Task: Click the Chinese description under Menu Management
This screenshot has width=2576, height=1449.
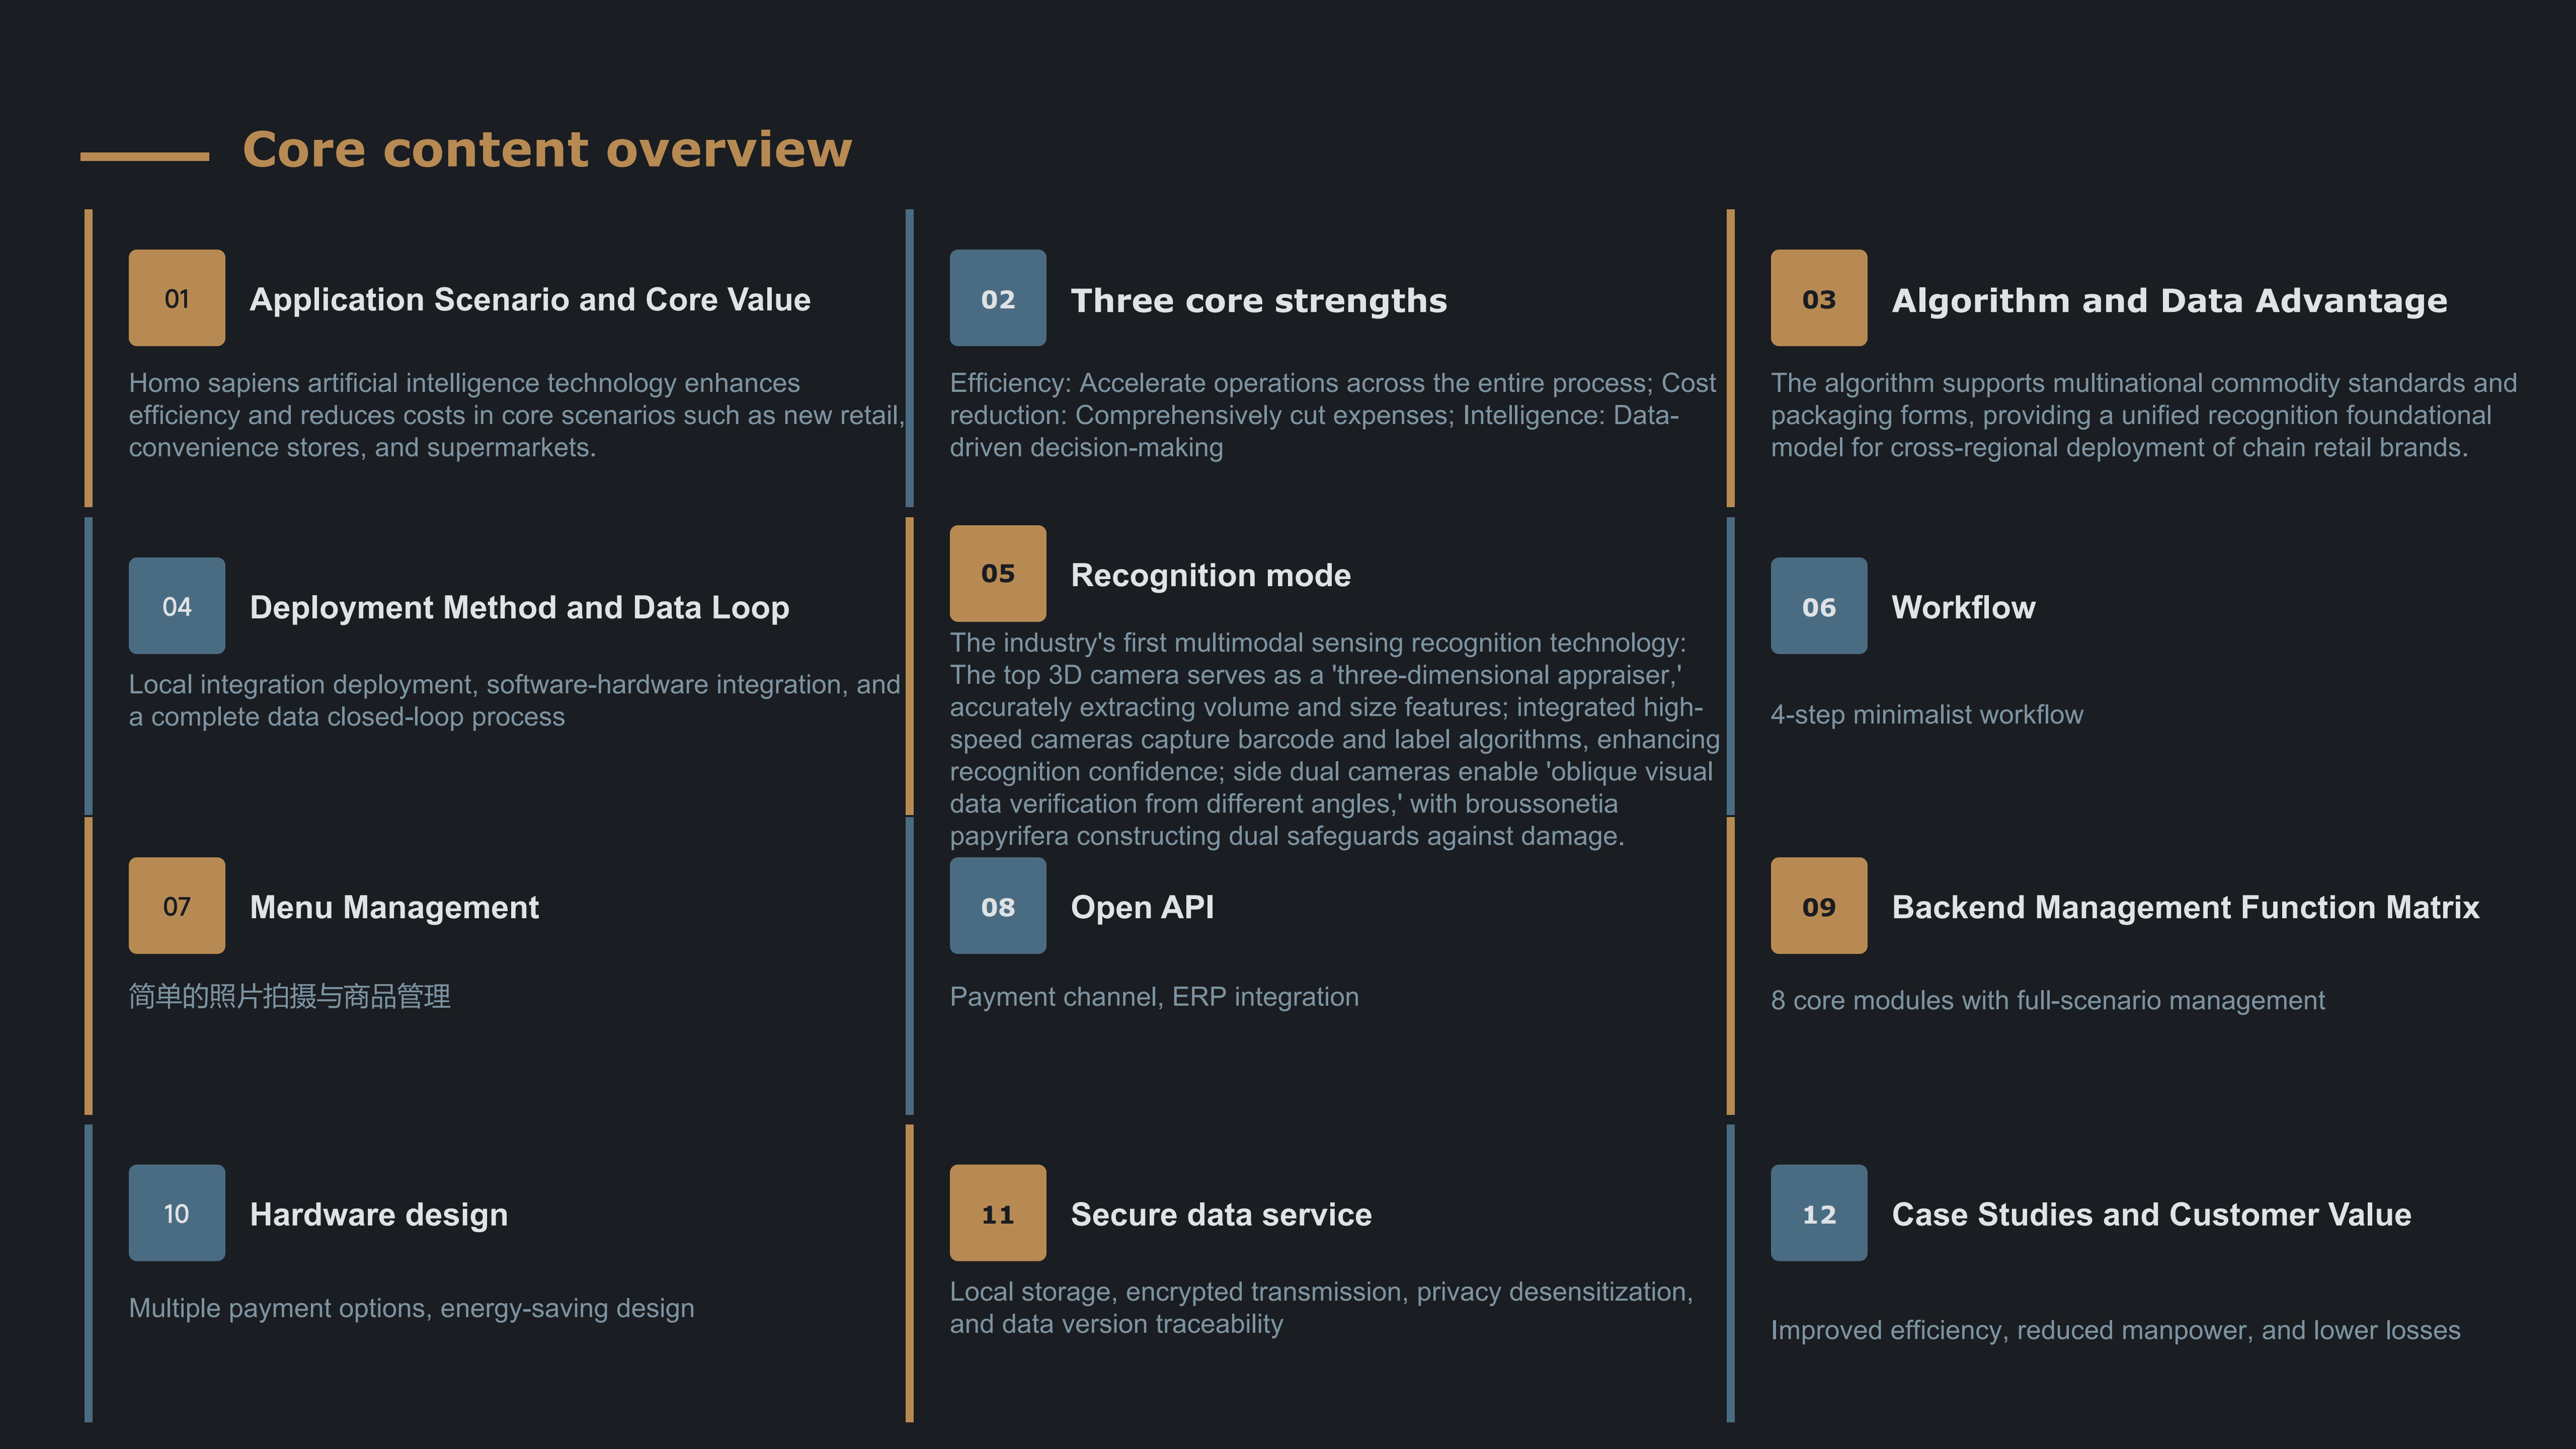Action: click(290, 996)
